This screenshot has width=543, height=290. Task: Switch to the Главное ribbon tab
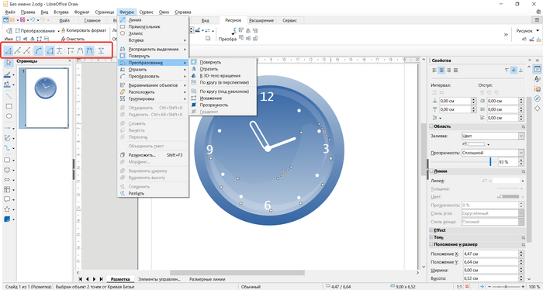tap(92, 21)
